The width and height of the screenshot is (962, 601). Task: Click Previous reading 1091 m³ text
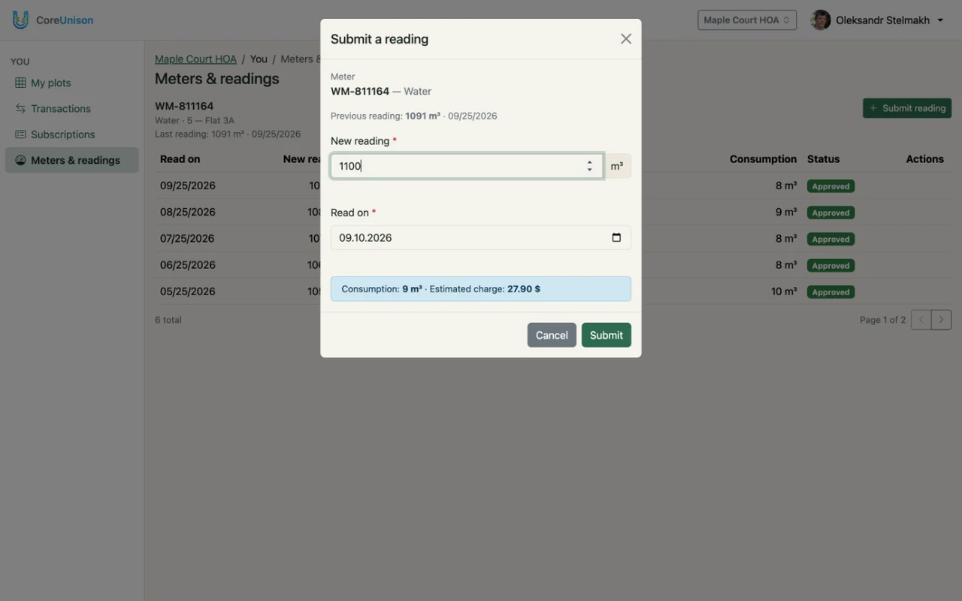414,116
